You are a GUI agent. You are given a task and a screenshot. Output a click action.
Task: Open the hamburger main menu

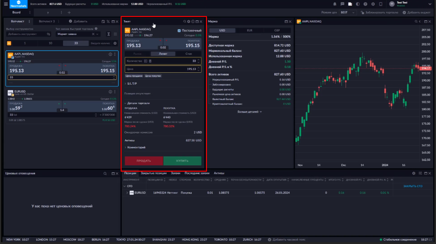pyautogui.click(x=6, y=4)
